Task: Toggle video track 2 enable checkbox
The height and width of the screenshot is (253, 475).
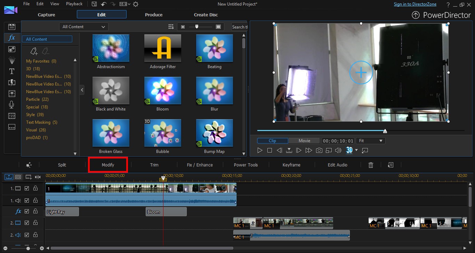Action: point(27,223)
